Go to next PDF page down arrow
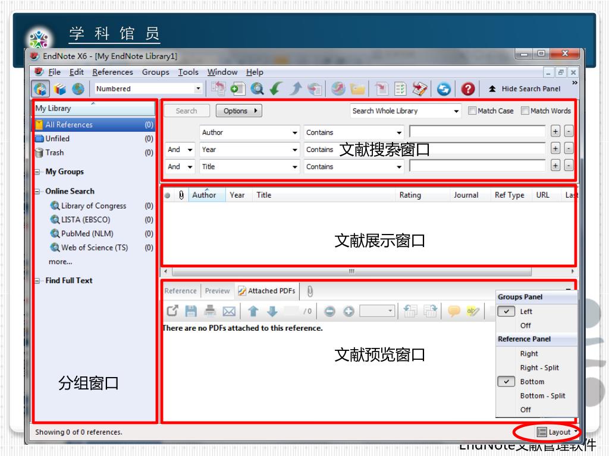 tap(272, 311)
